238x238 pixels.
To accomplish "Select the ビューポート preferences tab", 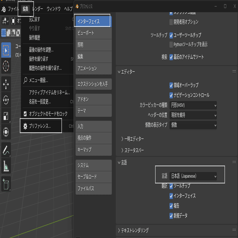I will pyautogui.click(x=94, y=33).
